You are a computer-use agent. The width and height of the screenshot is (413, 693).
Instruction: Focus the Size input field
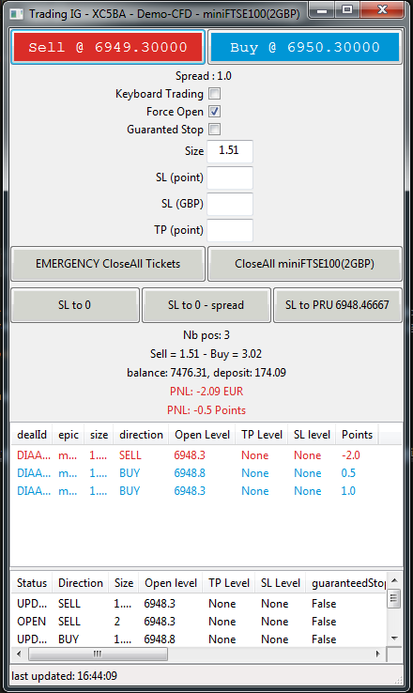click(230, 151)
